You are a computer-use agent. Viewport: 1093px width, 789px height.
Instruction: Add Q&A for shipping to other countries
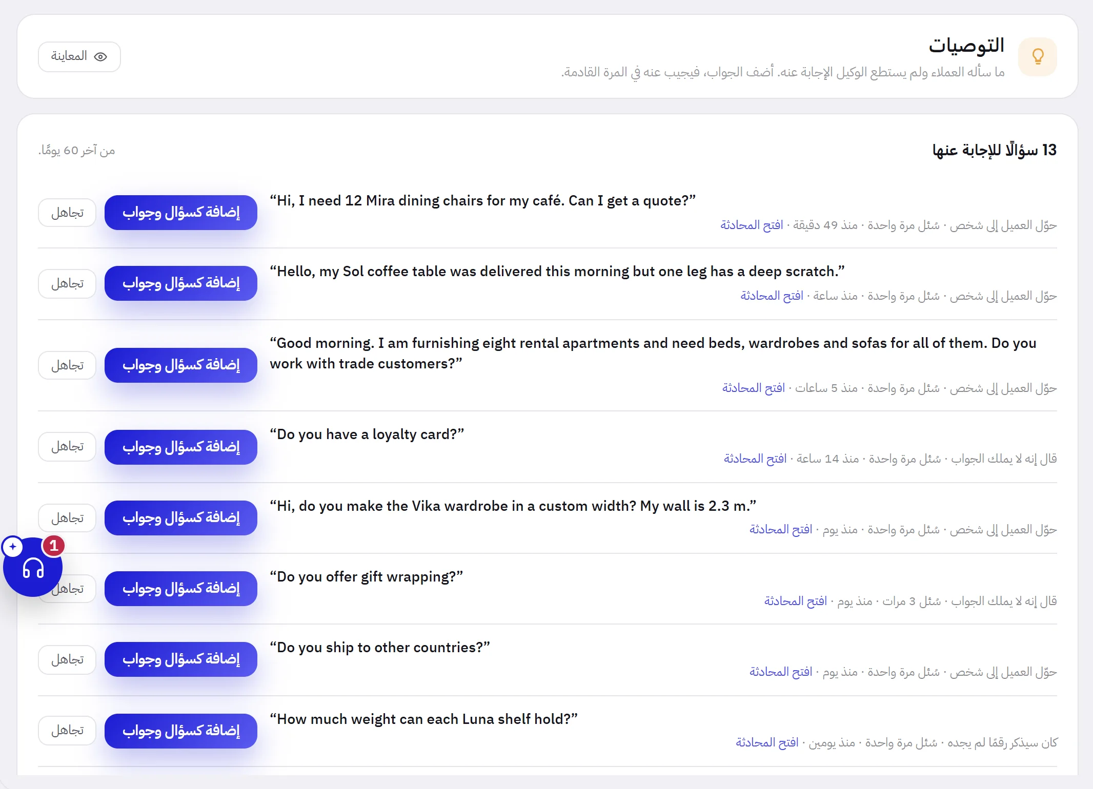click(x=181, y=659)
